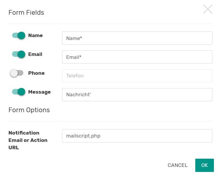Click the greyed-out Telefon input box

[x=137, y=76]
